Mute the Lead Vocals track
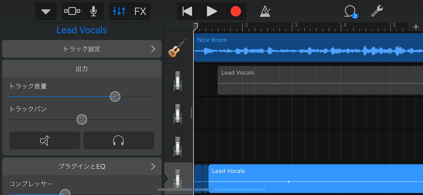The width and height of the screenshot is (423, 195). pyautogui.click(x=45, y=140)
